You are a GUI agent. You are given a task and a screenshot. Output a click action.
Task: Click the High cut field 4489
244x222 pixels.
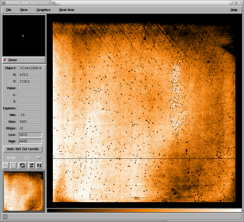pyautogui.click(x=30, y=141)
